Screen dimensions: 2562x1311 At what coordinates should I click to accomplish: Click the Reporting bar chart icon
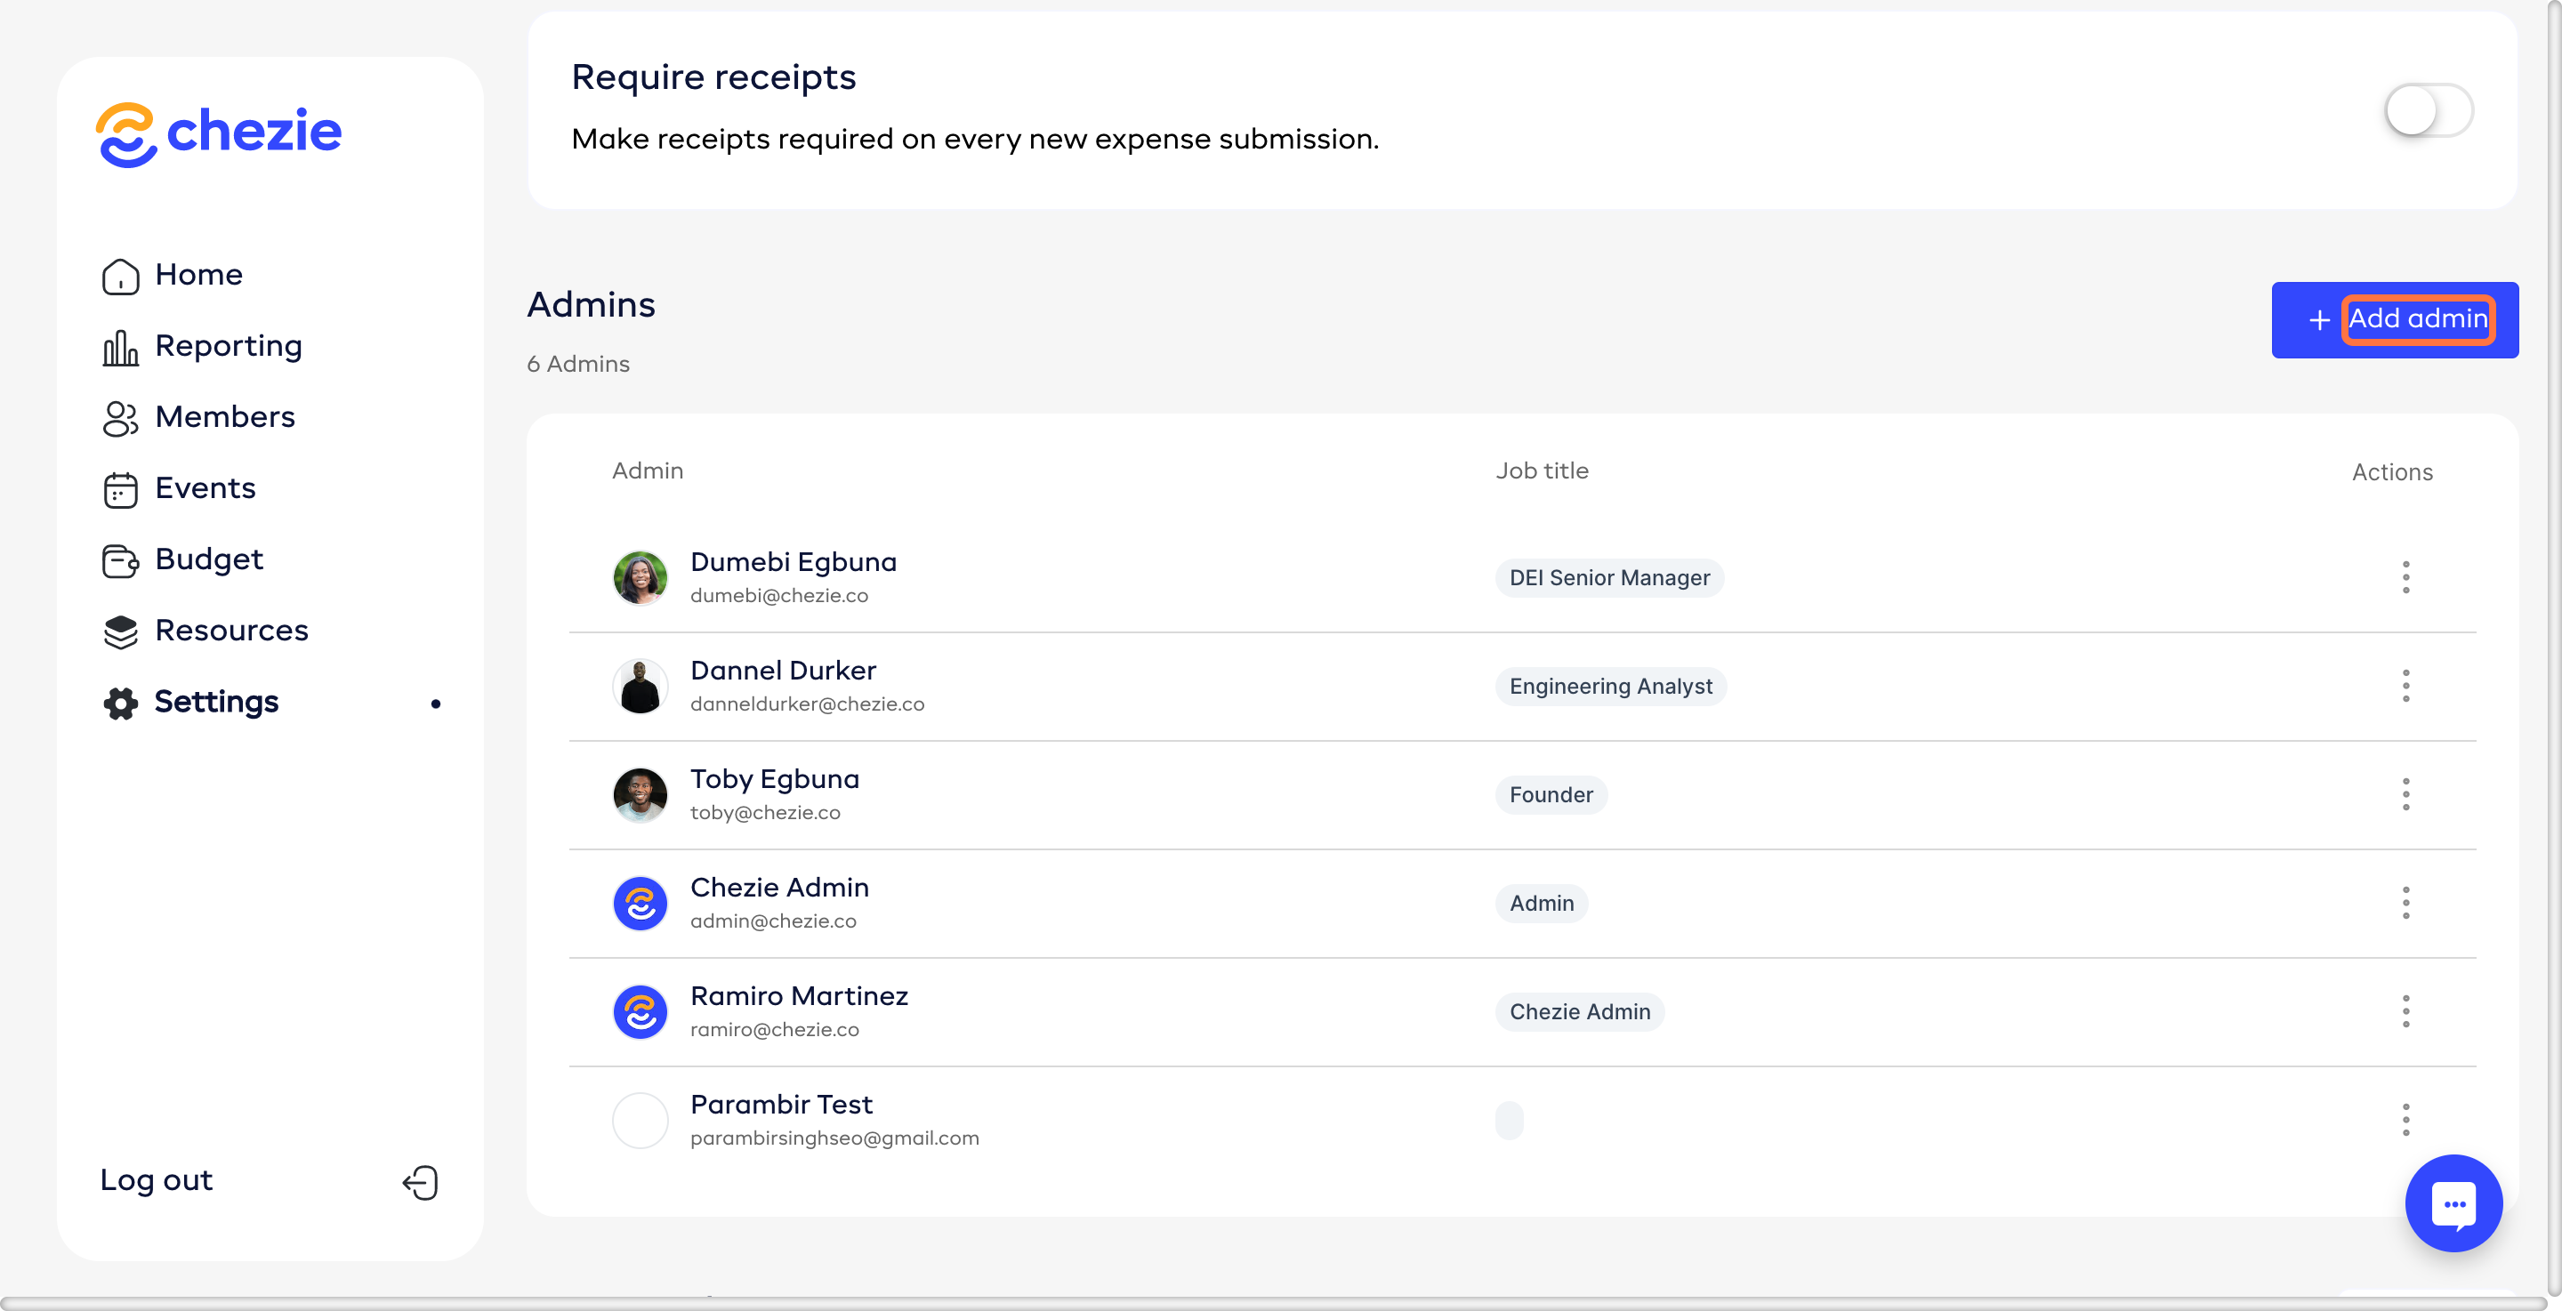coord(120,347)
